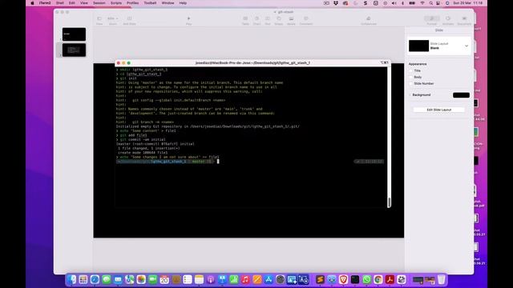513x288 pixels.
Task: Open the Session menu
Action: 99,3
